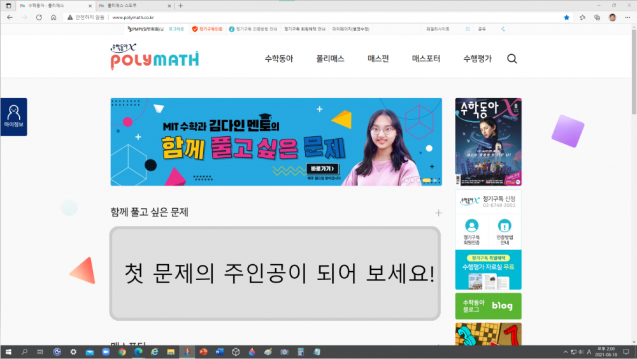Open a new browser tab

click(181, 6)
